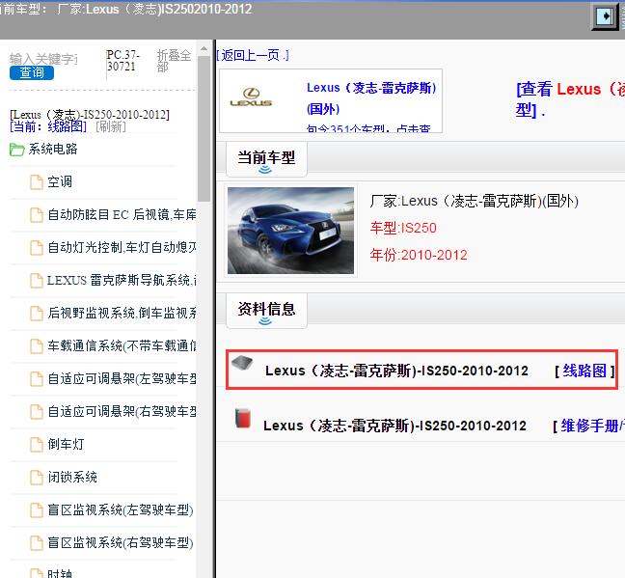Click the arrow icon in top-right corner

pyautogui.click(x=605, y=16)
